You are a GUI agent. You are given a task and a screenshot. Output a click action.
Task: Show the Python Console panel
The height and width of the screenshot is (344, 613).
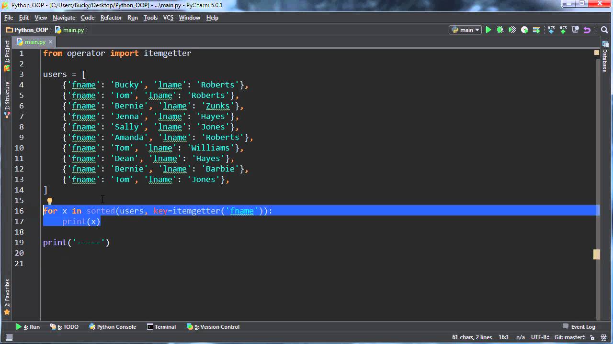pos(113,327)
